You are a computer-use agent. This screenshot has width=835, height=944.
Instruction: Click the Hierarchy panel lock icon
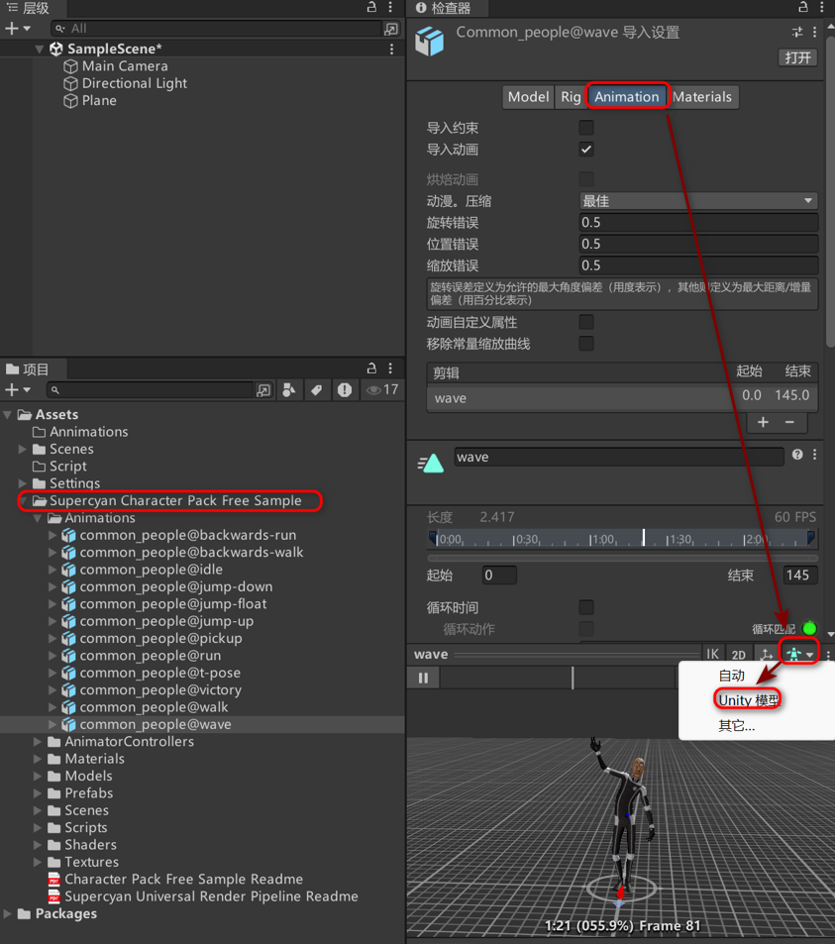(371, 7)
